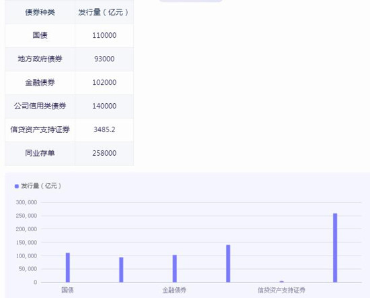Click the 金融债券 bar in chart
This screenshot has width=370, height=298.
click(x=175, y=268)
